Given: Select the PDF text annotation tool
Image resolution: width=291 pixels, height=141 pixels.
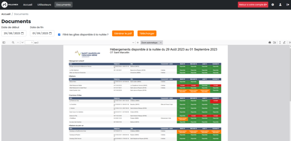Looking at the screenshot, I should click(x=280, y=43).
